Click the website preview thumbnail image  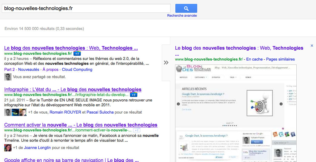236,112
